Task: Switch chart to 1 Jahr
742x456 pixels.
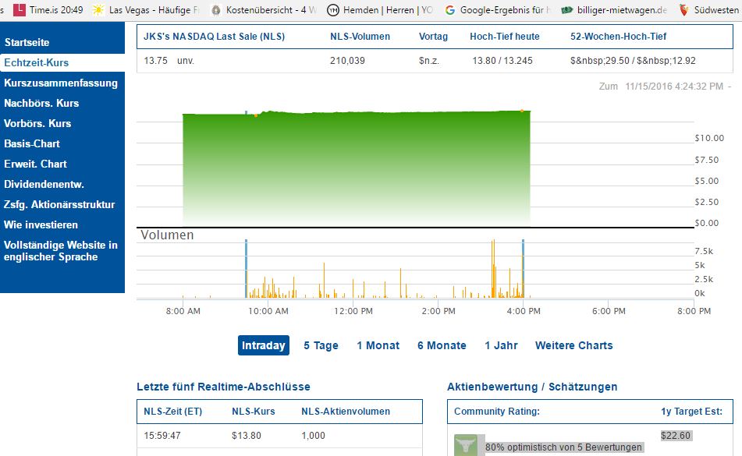Action: pyautogui.click(x=501, y=345)
